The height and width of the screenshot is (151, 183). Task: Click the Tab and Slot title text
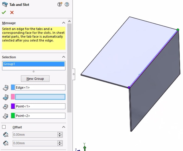(x=19, y=5)
